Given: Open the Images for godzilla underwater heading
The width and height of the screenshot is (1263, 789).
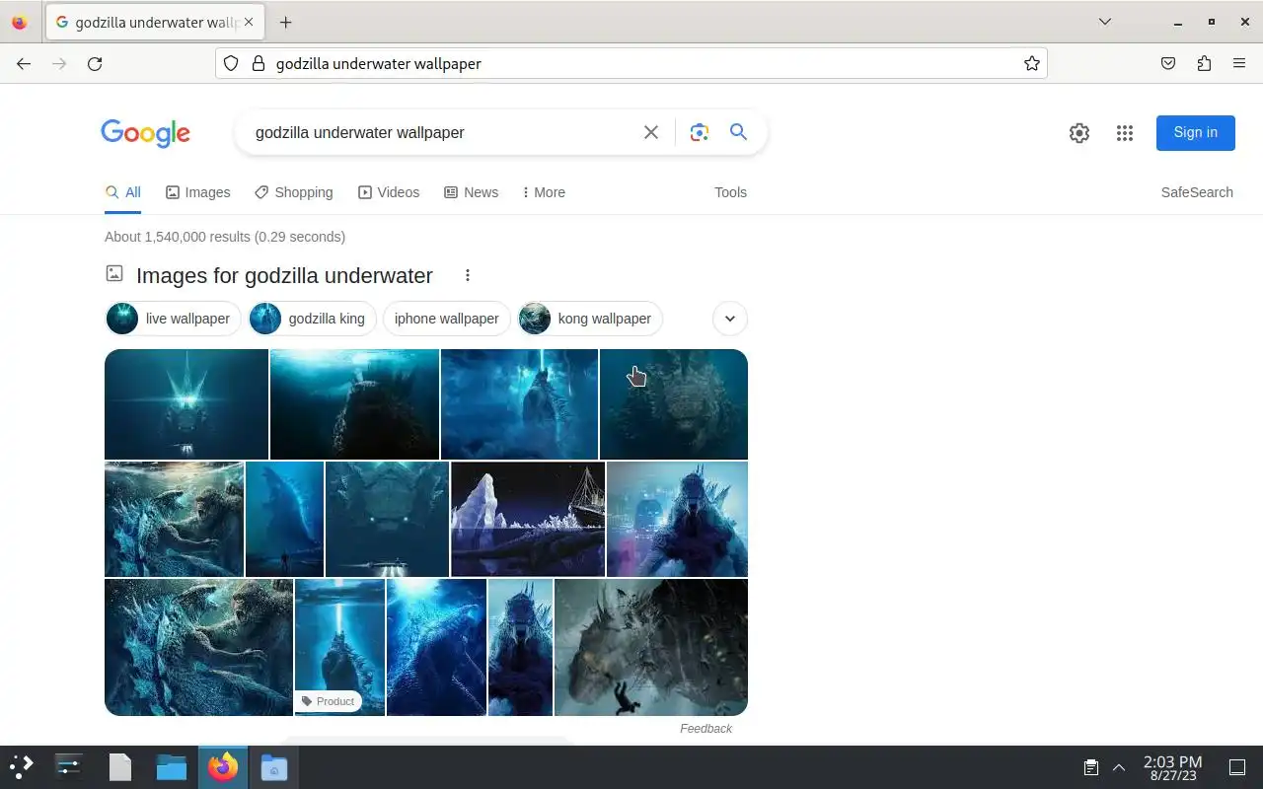Looking at the screenshot, I should [x=284, y=275].
